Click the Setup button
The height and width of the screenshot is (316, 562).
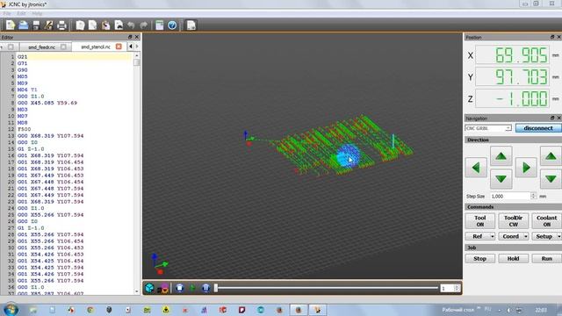coord(544,236)
